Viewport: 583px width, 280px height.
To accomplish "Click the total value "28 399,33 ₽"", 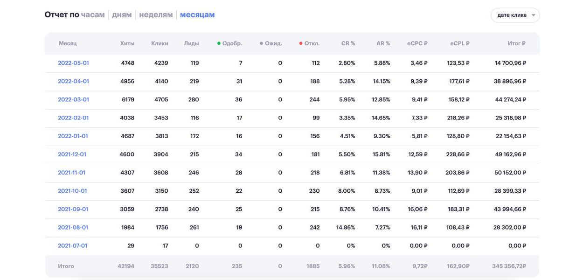I will 511,191.
